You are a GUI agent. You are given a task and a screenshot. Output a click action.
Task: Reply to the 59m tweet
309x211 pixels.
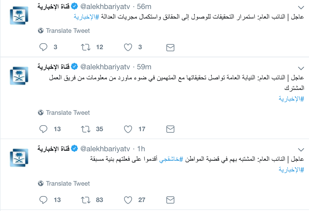pyautogui.click(x=43, y=129)
